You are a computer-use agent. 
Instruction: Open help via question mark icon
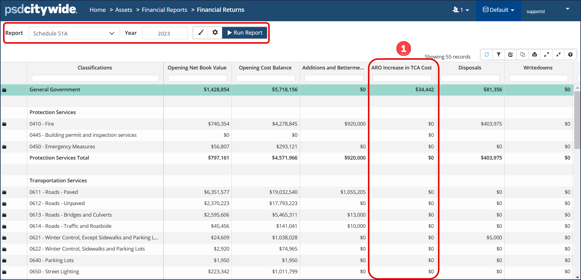(570, 55)
